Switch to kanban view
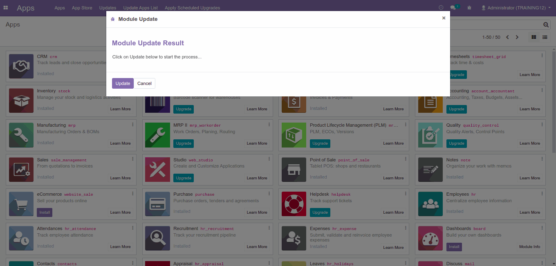556x266 pixels. (x=534, y=37)
